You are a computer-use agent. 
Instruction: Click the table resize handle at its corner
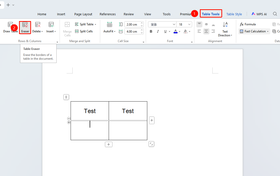[151, 144]
